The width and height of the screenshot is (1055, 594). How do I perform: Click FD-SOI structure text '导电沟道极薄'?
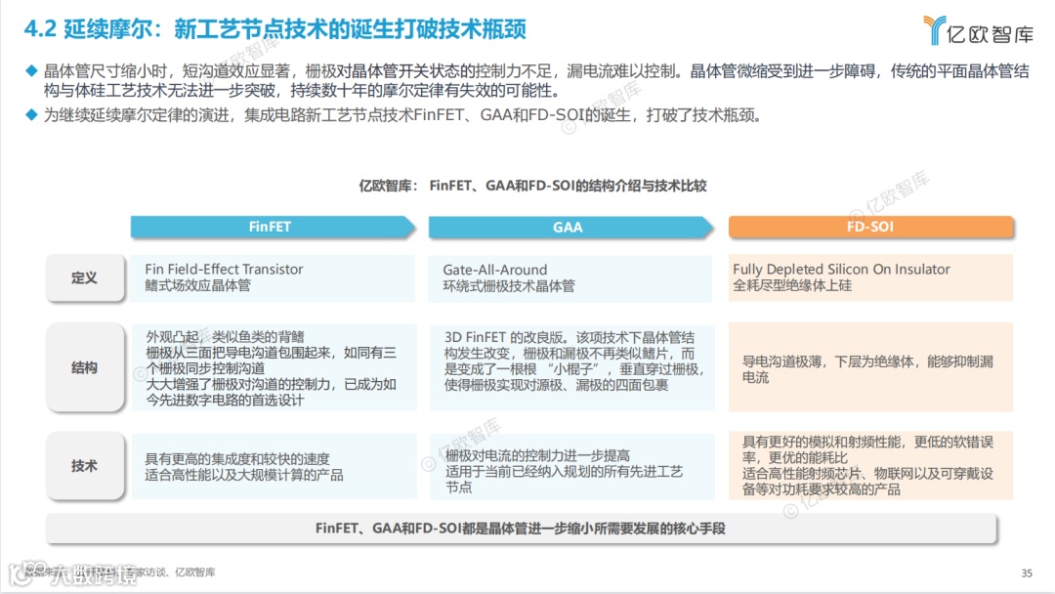pyautogui.click(x=781, y=361)
